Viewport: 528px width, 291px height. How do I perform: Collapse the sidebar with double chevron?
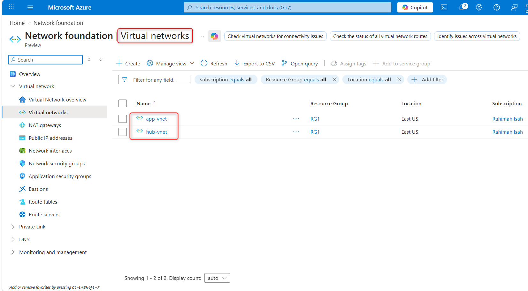(x=101, y=60)
